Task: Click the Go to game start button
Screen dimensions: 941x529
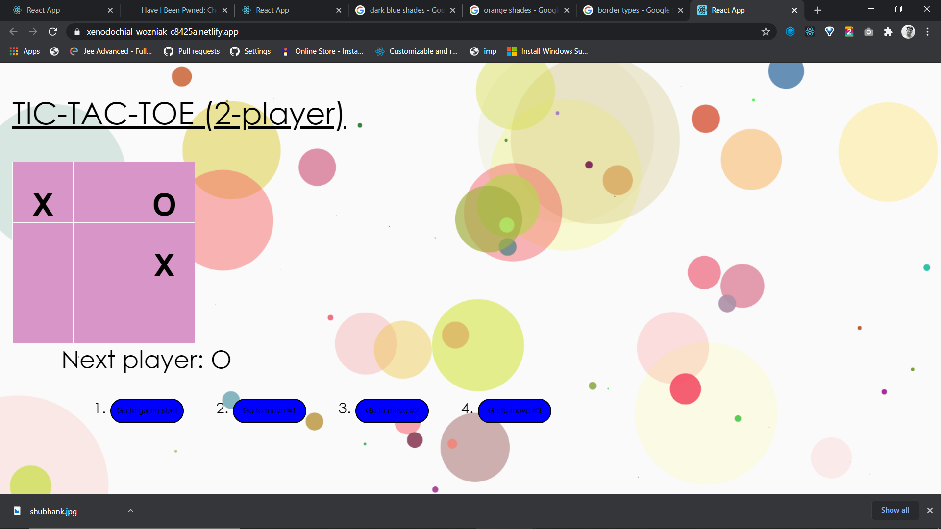Action: point(147,410)
